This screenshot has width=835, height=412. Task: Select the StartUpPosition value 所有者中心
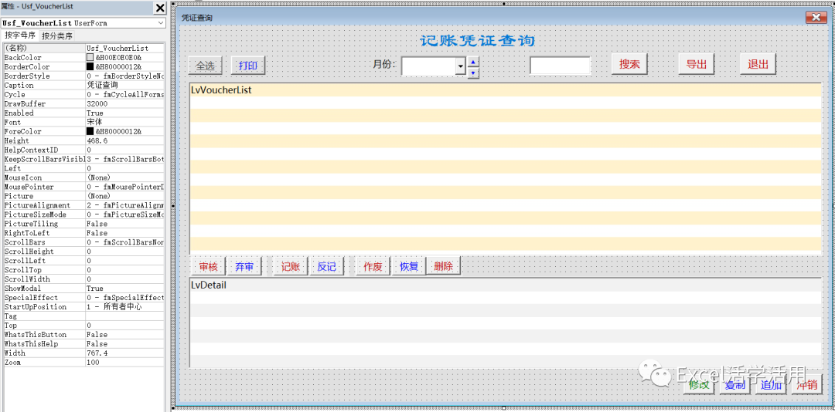coord(125,307)
